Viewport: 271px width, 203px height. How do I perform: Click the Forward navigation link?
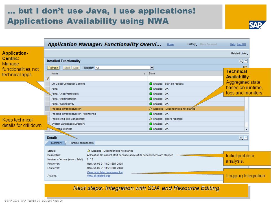click(x=211, y=44)
